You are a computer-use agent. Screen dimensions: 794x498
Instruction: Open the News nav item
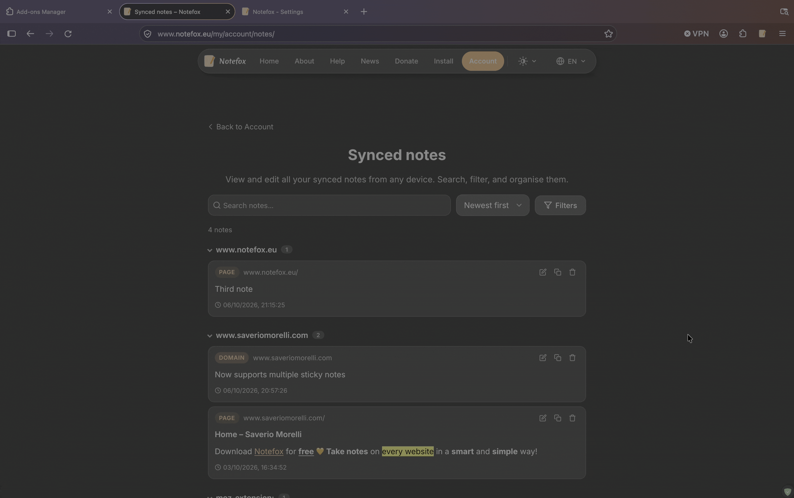(369, 61)
